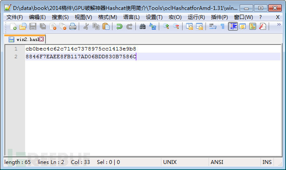Click line number 2 in margin
This screenshot has width=286, height=170.
point(16,57)
